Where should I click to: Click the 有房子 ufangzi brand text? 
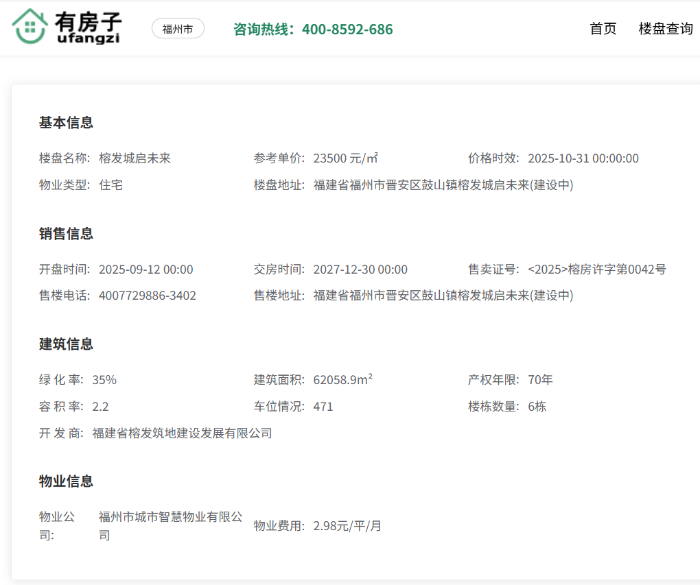pos(88,28)
